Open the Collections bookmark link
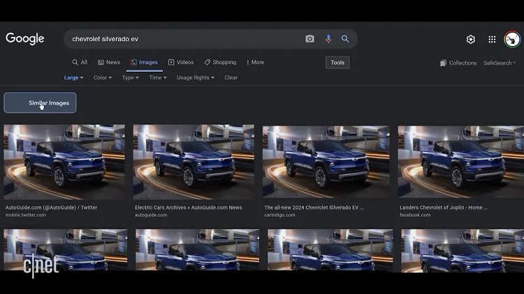Viewport: 524px width, 294px height. [458, 63]
